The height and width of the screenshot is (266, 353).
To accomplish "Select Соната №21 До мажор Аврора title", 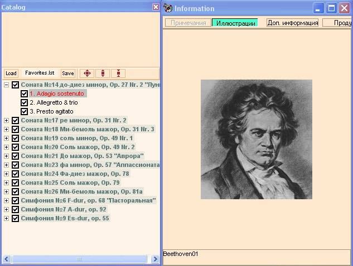I will (82, 156).
